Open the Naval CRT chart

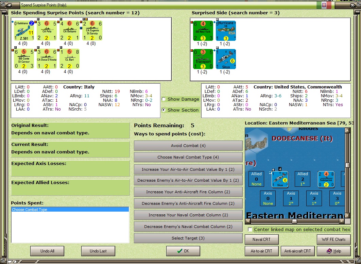pos(261,240)
